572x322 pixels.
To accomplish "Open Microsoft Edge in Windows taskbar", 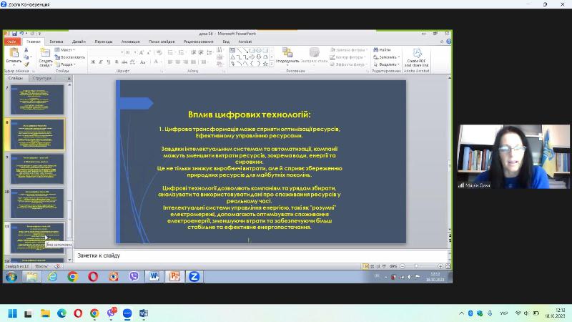I will click(x=61, y=313).
